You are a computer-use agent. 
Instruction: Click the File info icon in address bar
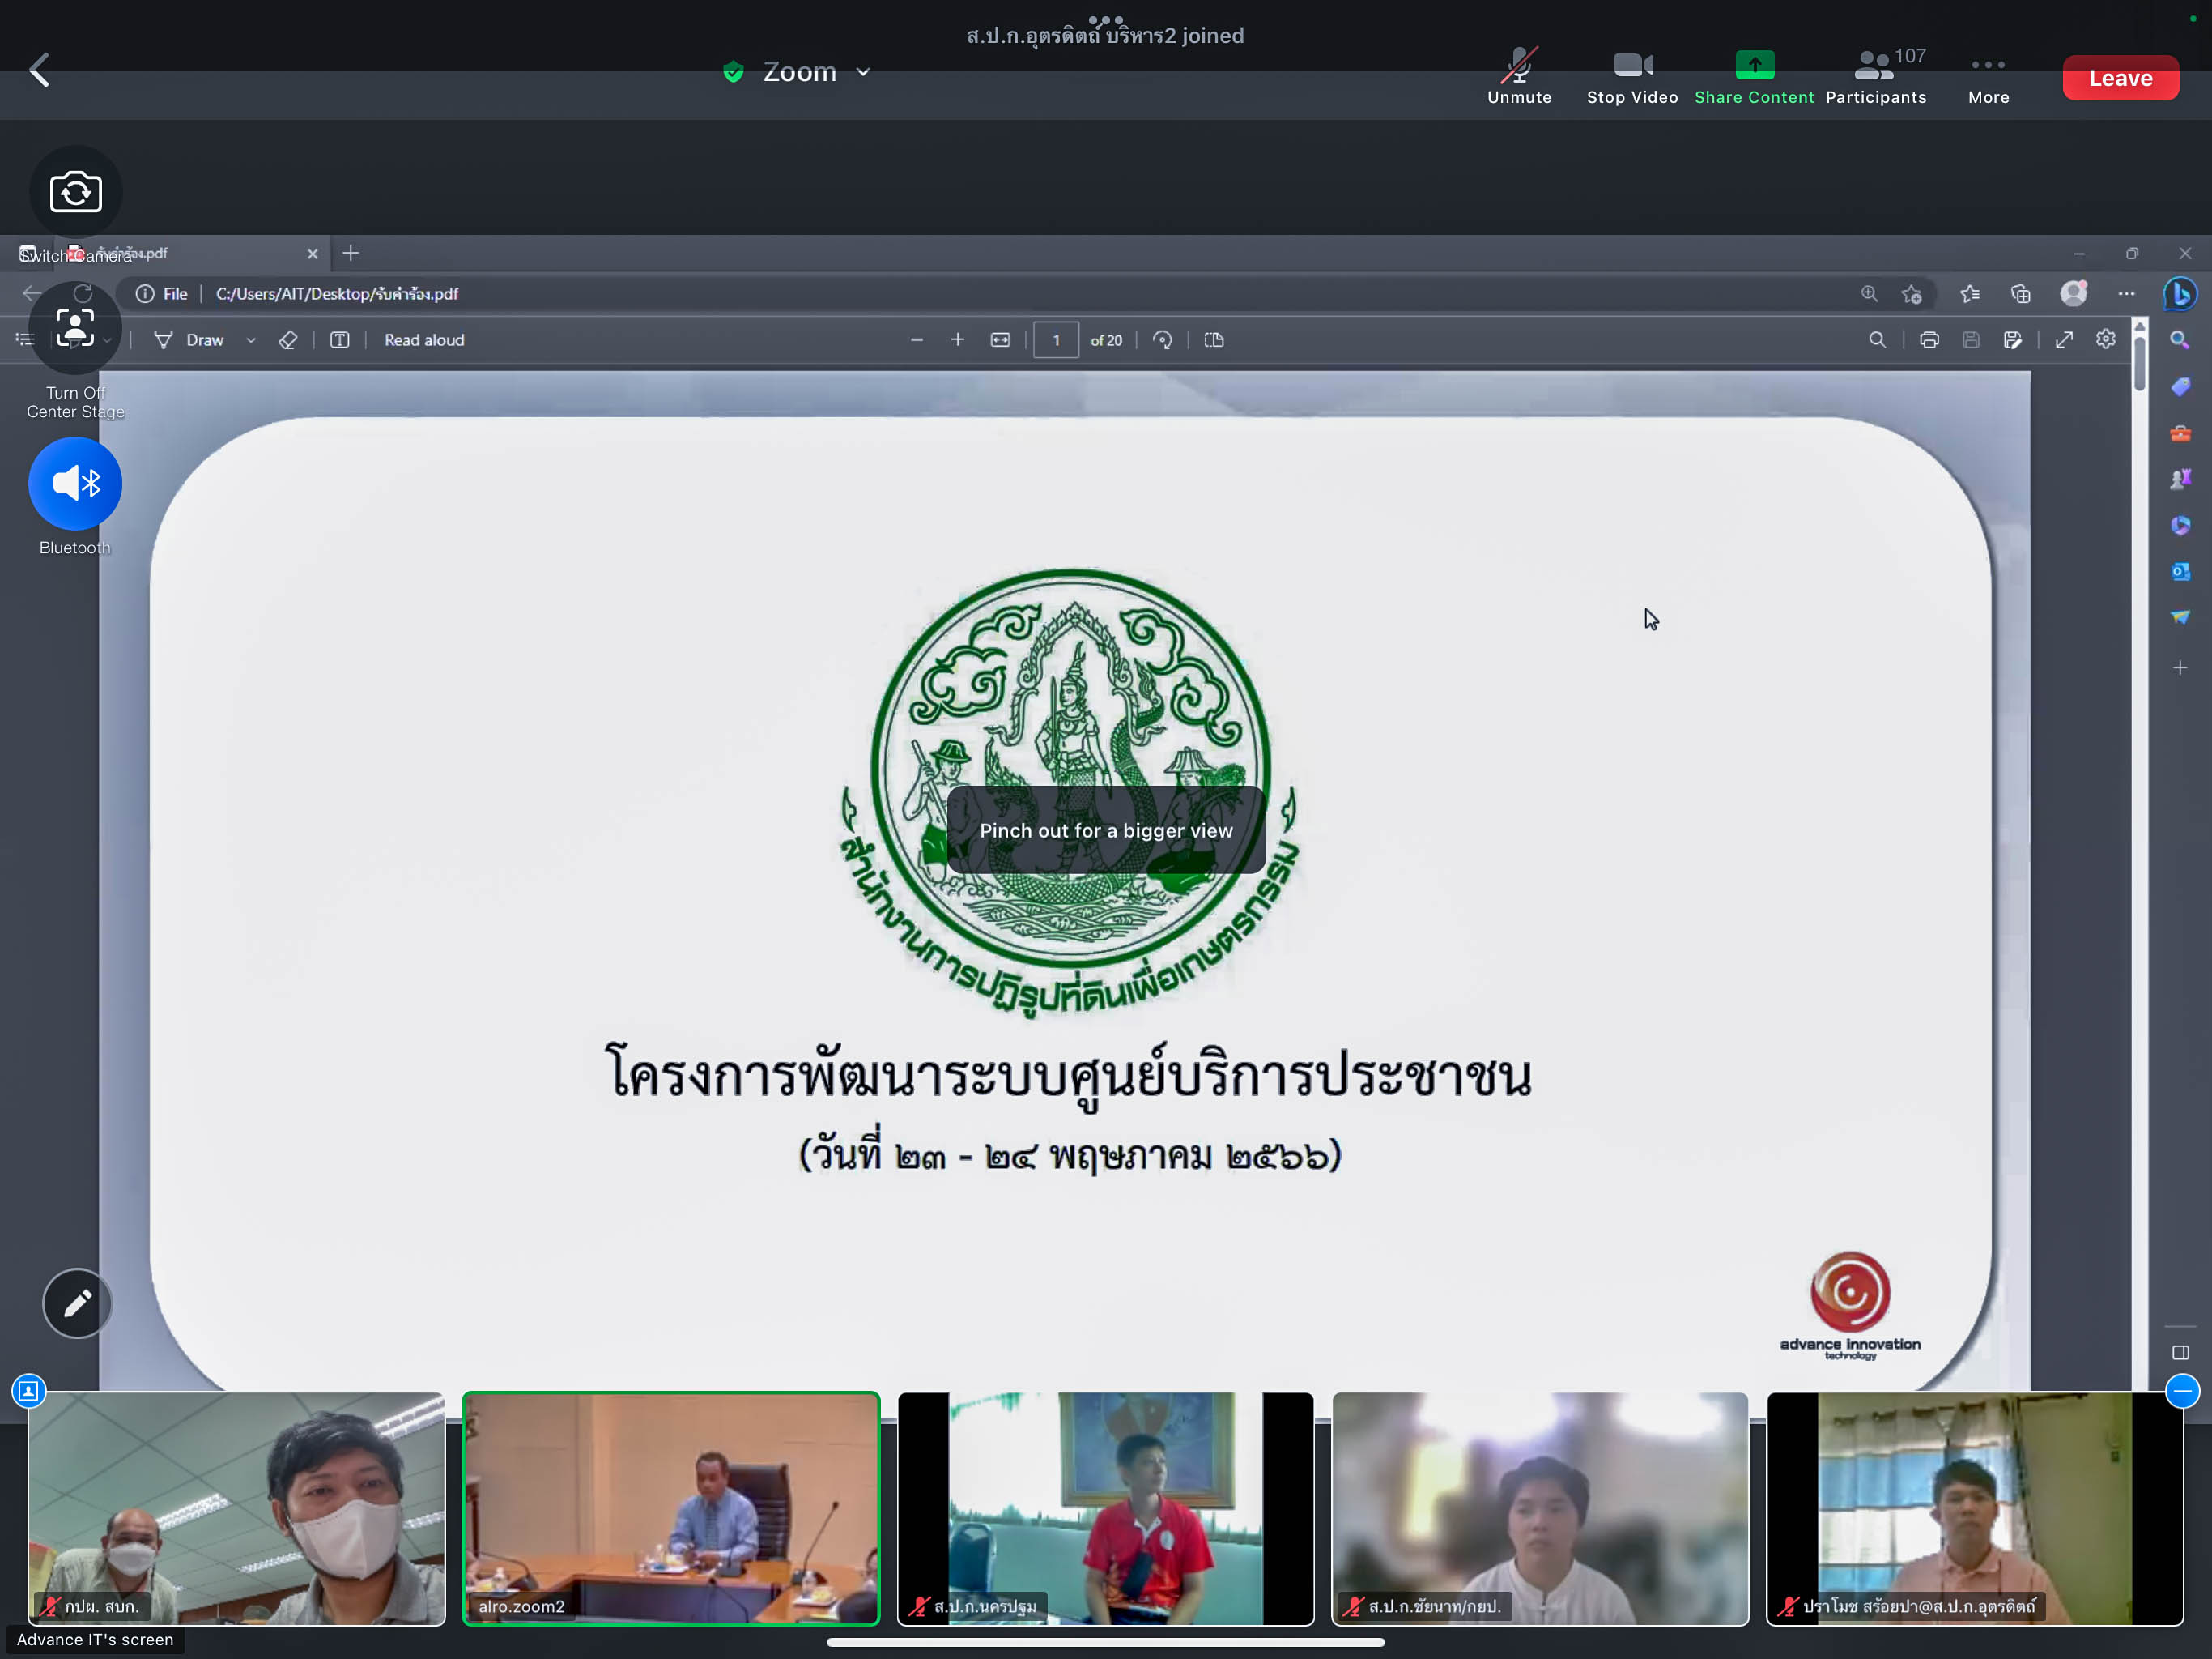145,294
